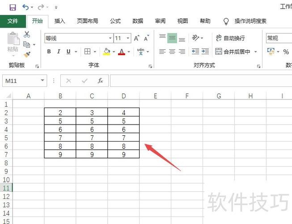The height and width of the screenshot is (224, 292).
Task: Open the 字体 dialog launcher
Action: (150, 66)
